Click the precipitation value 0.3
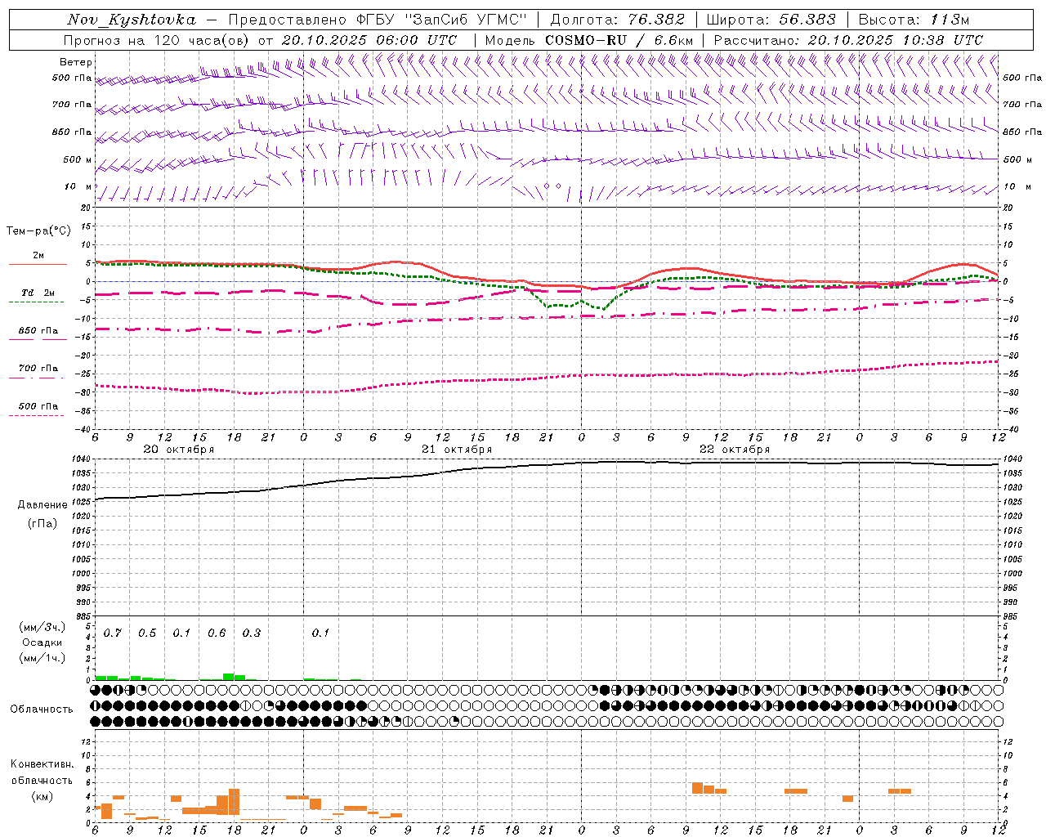 (252, 633)
